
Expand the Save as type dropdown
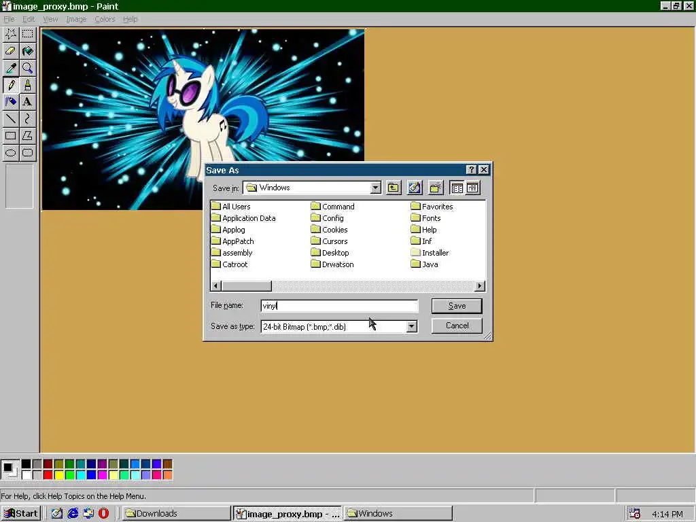(411, 327)
